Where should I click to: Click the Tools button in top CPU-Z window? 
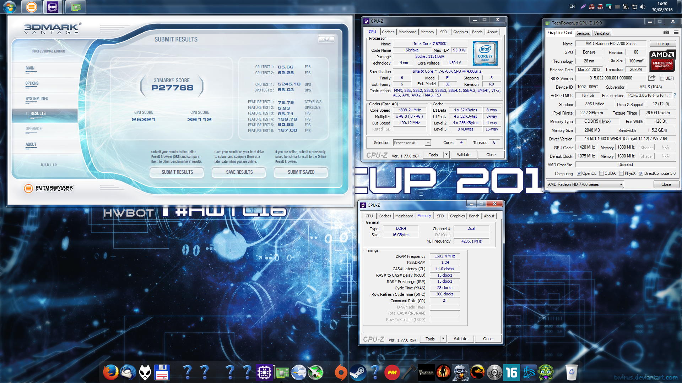(x=433, y=155)
